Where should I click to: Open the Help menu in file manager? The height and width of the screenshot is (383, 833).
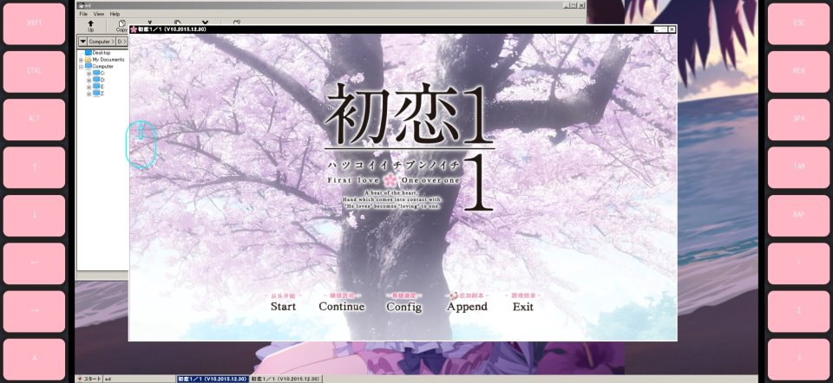115,14
